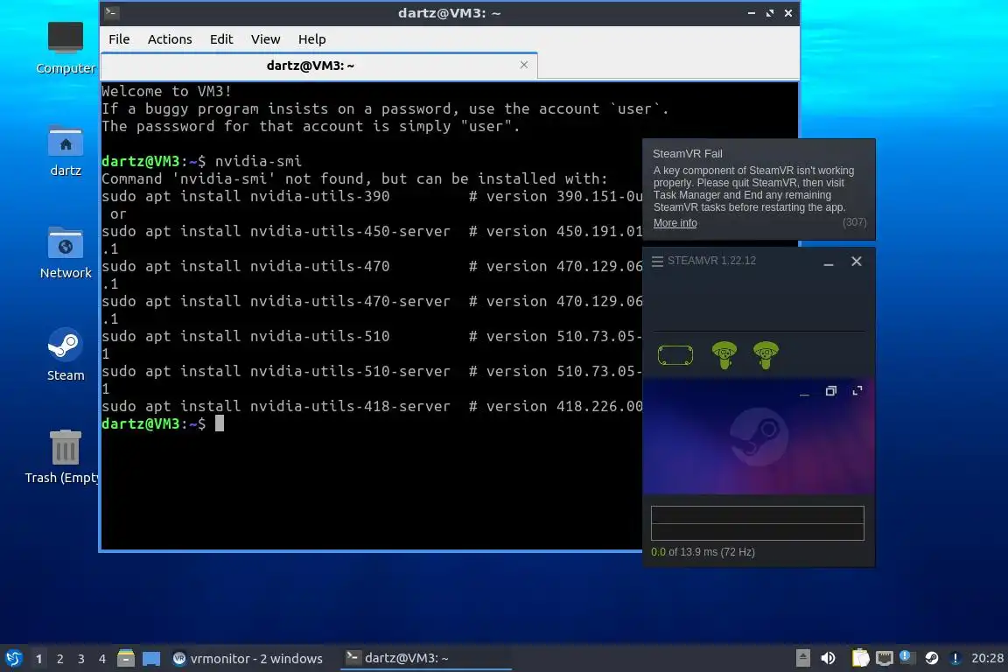The height and width of the screenshot is (672, 1008).
Task: Select the dartz@VM3 terminal tab
Action: click(x=318, y=66)
